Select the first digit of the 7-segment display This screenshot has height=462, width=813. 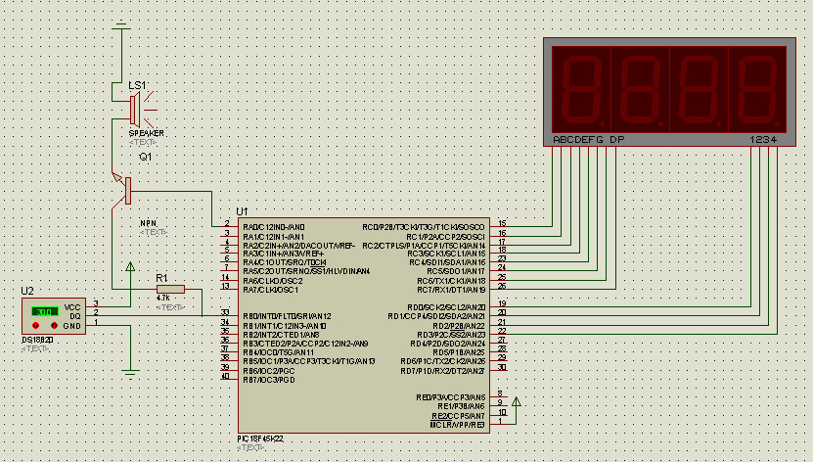(x=581, y=90)
